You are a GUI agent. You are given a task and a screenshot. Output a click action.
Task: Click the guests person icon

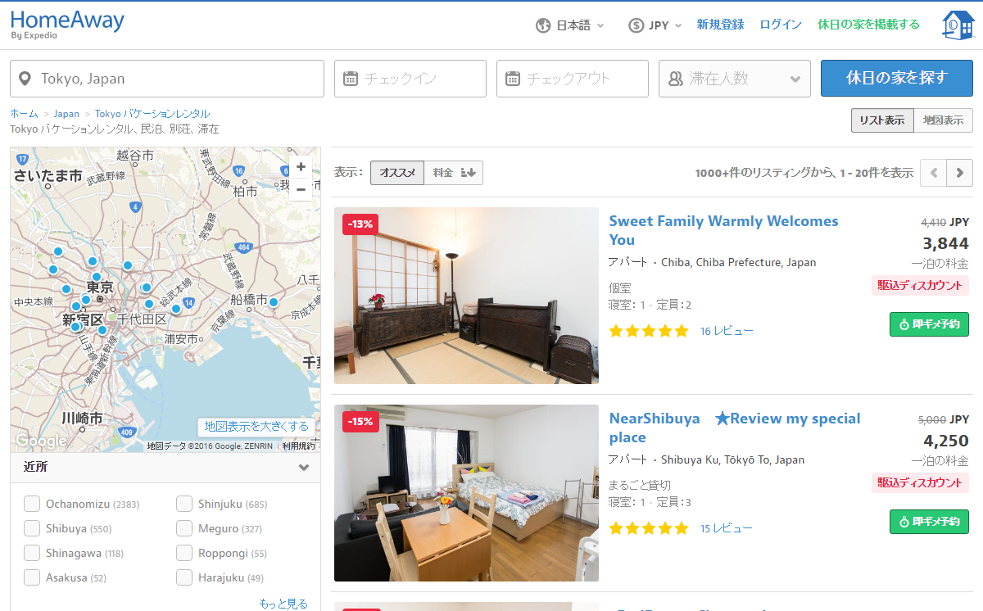click(x=675, y=79)
